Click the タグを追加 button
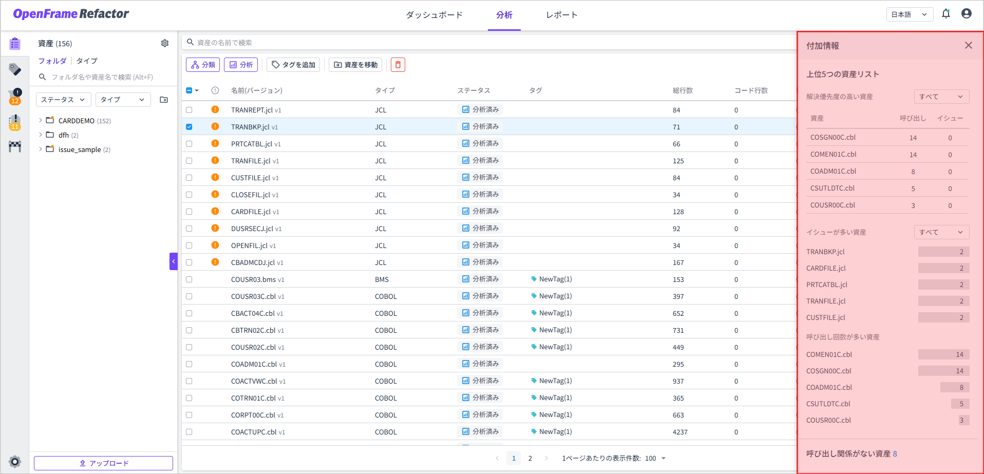Viewport: 984px width, 474px height. pos(293,65)
